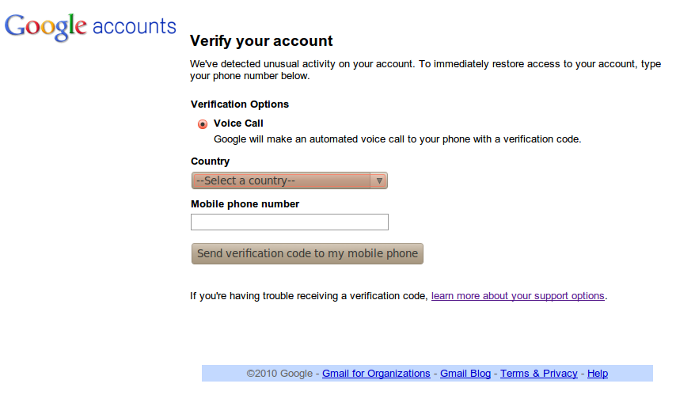Click the Help link in the footer
The width and height of the screenshot is (676, 395).
pos(598,374)
